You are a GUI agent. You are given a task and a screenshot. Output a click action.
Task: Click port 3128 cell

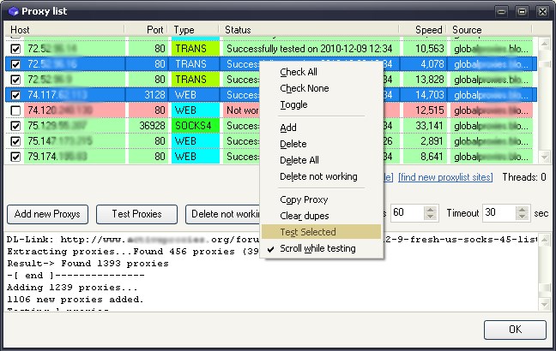coord(147,95)
